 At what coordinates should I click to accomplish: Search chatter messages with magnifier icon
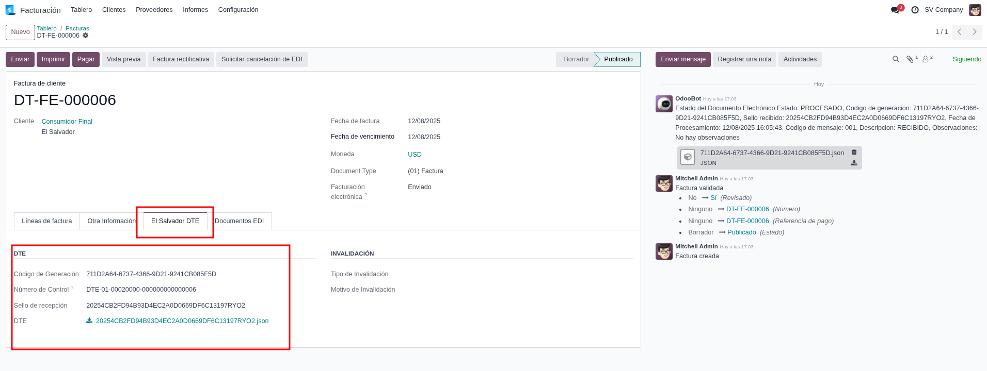(896, 59)
